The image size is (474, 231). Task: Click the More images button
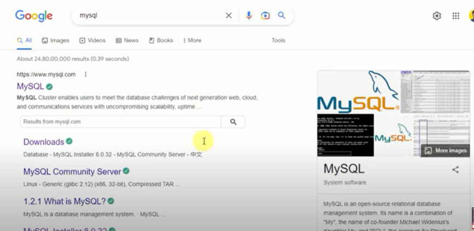point(446,150)
